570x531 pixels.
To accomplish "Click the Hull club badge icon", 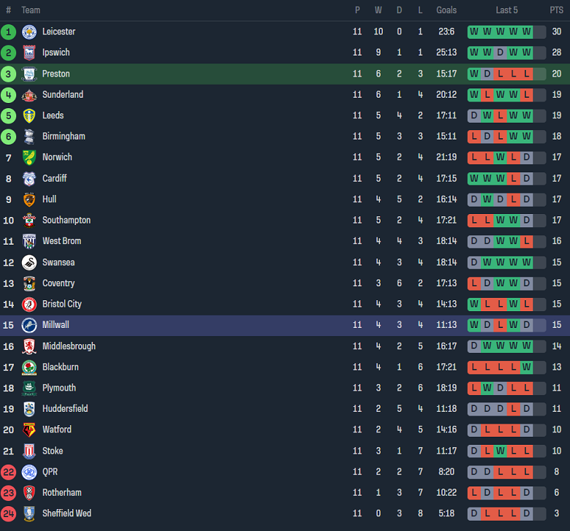I will (x=29, y=199).
